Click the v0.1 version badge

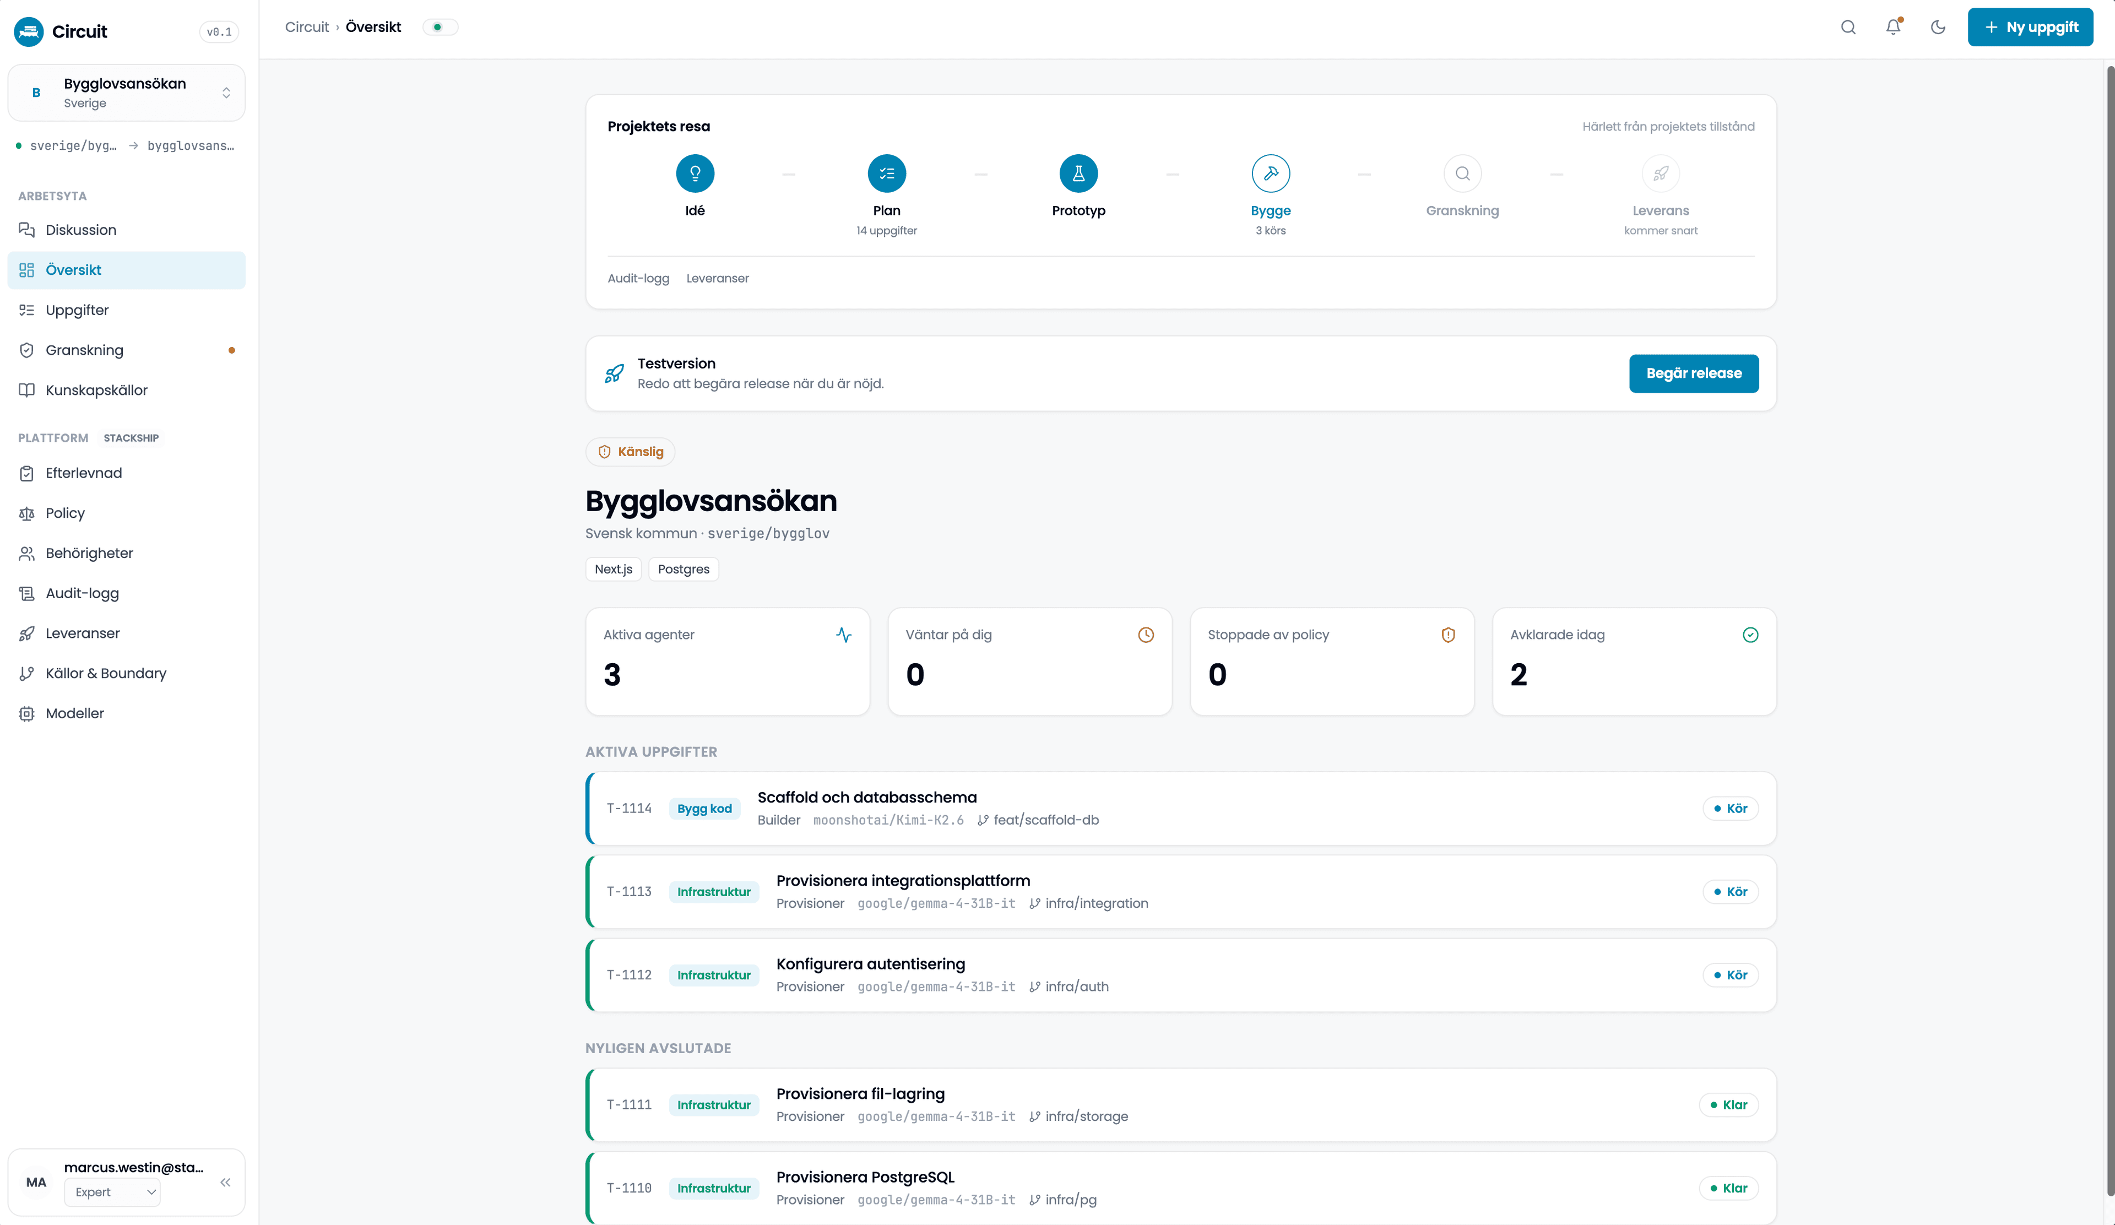pos(219,32)
